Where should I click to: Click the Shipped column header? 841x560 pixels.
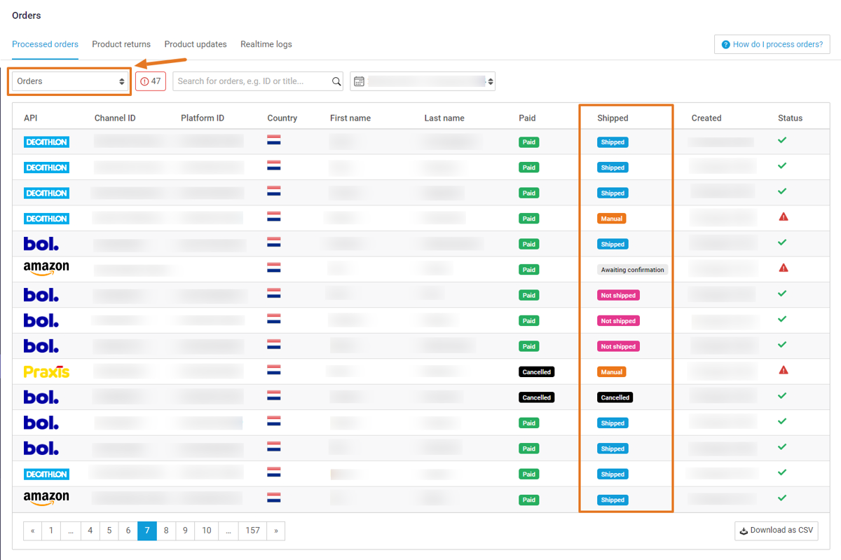pos(613,118)
